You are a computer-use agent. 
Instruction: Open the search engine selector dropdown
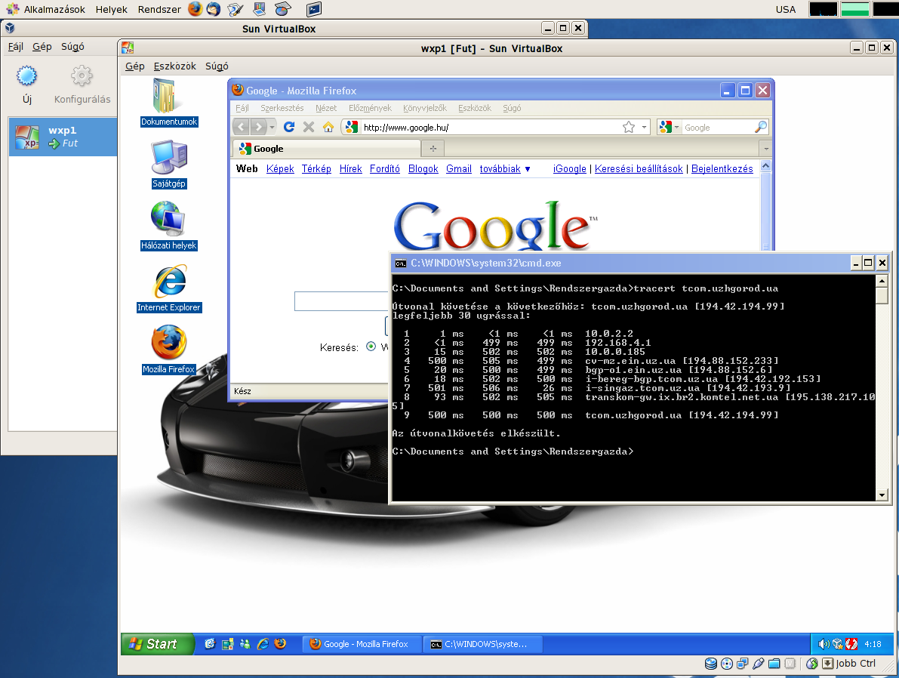click(669, 127)
